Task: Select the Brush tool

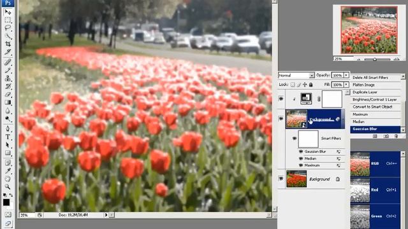Action: 8,70
